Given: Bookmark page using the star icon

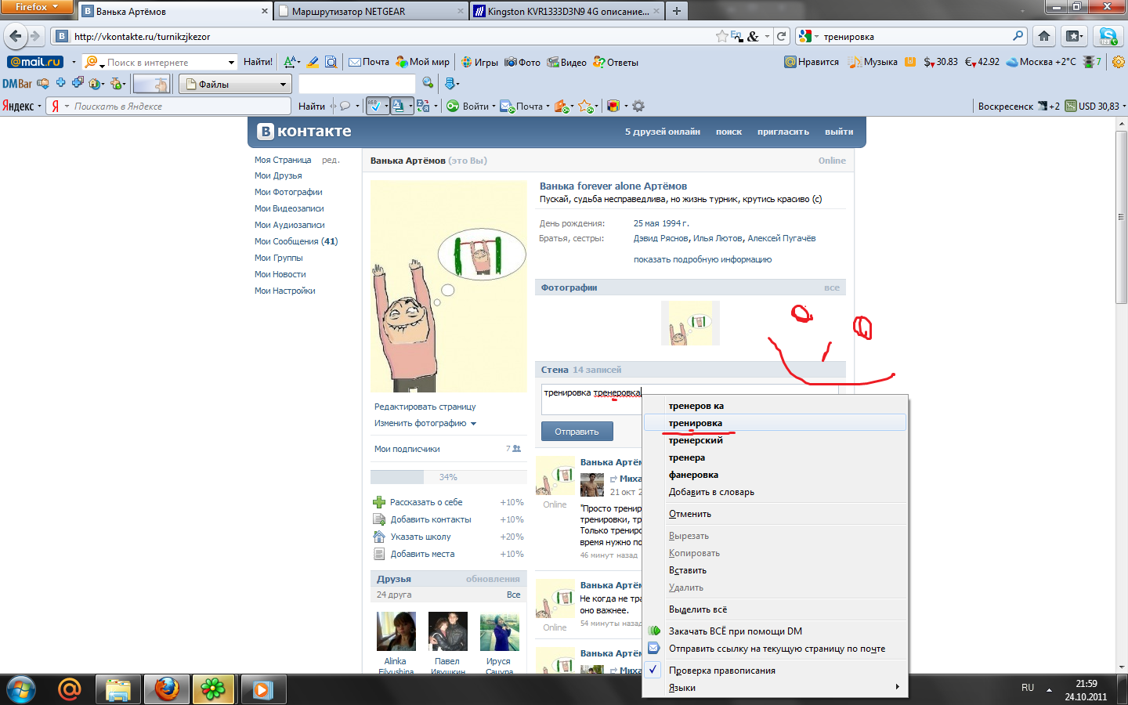Looking at the screenshot, I should point(721,36).
